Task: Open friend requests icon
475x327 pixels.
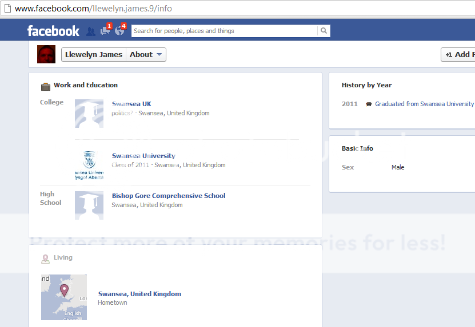Action: coord(90,31)
